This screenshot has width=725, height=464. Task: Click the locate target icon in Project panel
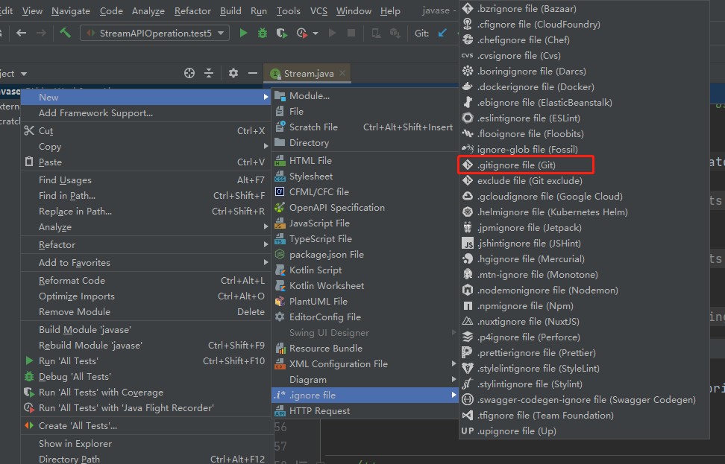click(189, 73)
